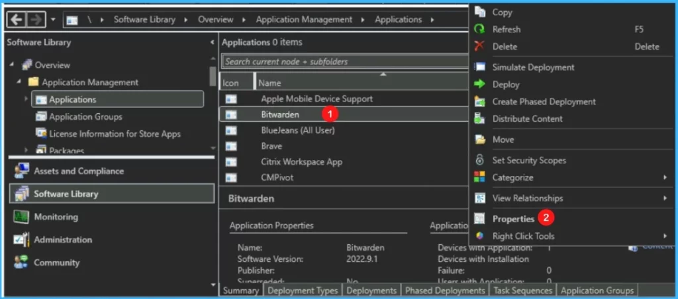678x299 pixels.
Task: Open the Categorize submenu arrow
Action: [x=665, y=177]
